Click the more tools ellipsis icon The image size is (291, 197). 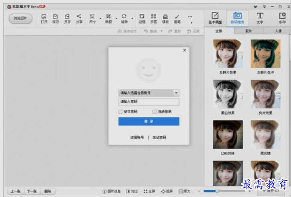click(x=190, y=17)
